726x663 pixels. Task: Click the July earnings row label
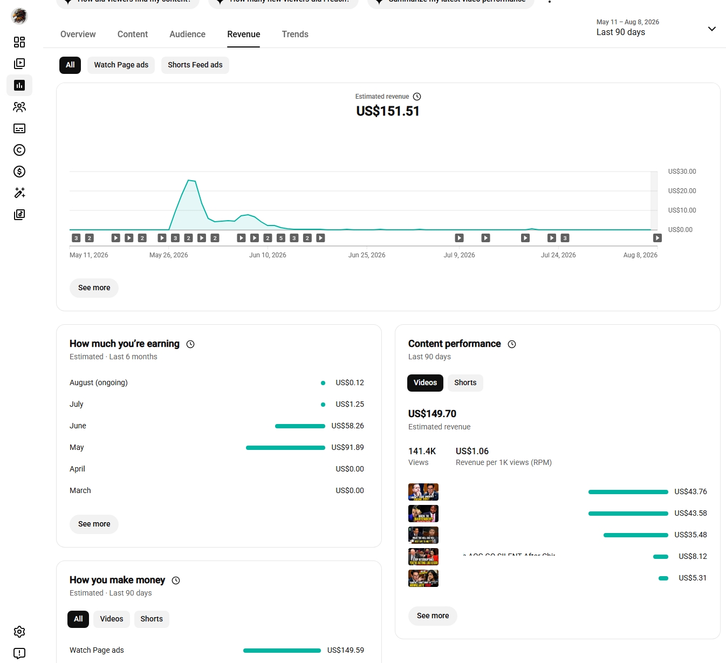(77, 404)
